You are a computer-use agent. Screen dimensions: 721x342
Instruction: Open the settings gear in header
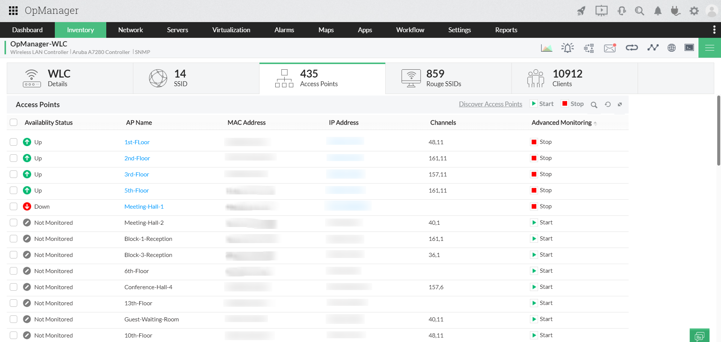tap(694, 11)
